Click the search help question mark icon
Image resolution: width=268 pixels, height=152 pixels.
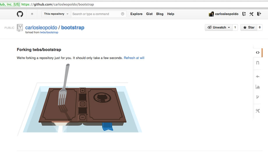point(123,14)
